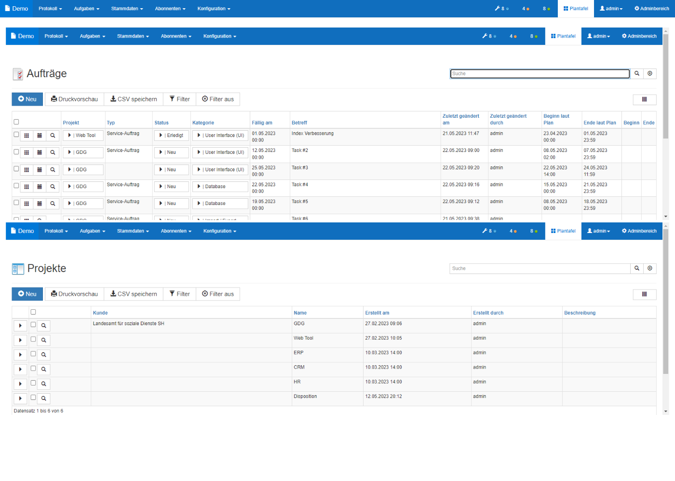
Task: Click the magnifier icon in the GDG project row
Action: (43, 326)
